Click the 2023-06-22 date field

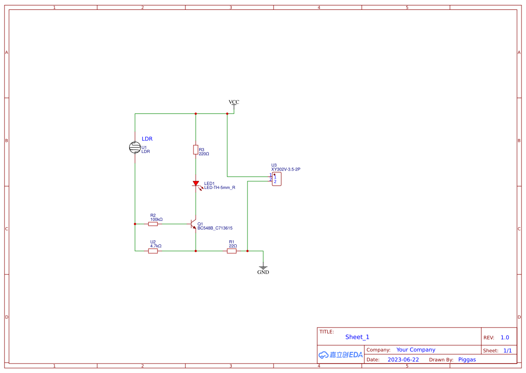coord(404,360)
